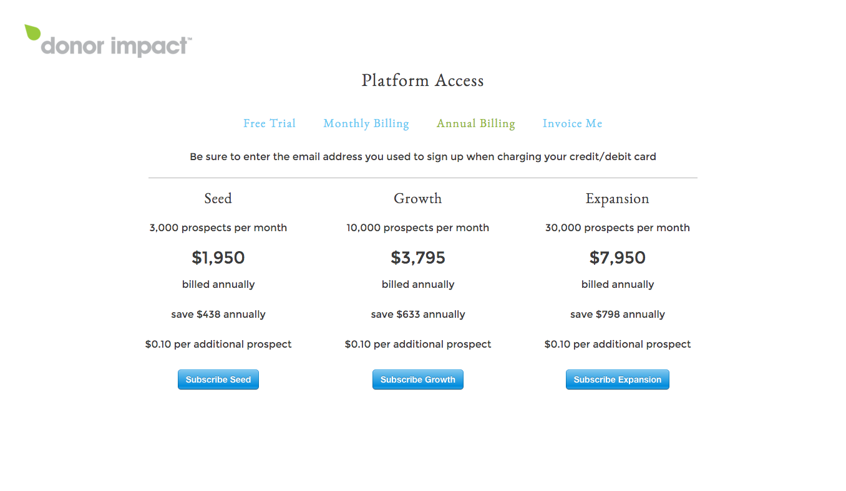The width and height of the screenshot is (846, 491).
Task: Go to the Invoice Me tab
Action: (x=572, y=123)
